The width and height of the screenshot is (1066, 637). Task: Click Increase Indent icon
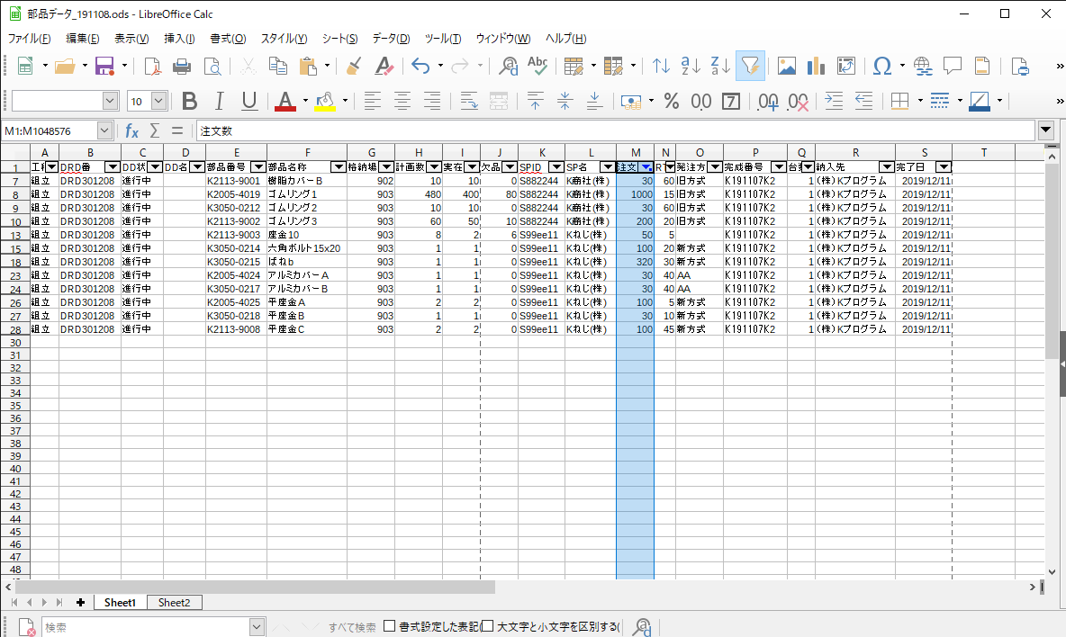(x=834, y=101)
